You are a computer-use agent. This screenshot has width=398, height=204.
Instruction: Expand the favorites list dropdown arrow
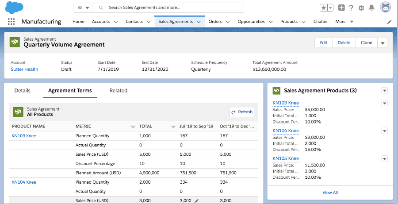[x=330, y=8]
